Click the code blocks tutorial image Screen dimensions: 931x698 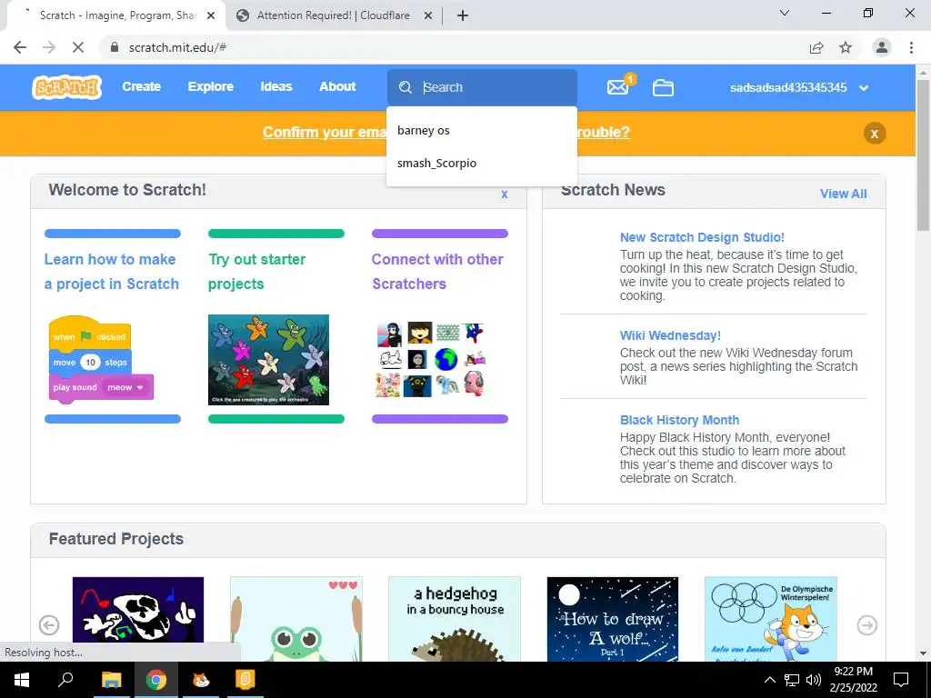pos(101,360)
